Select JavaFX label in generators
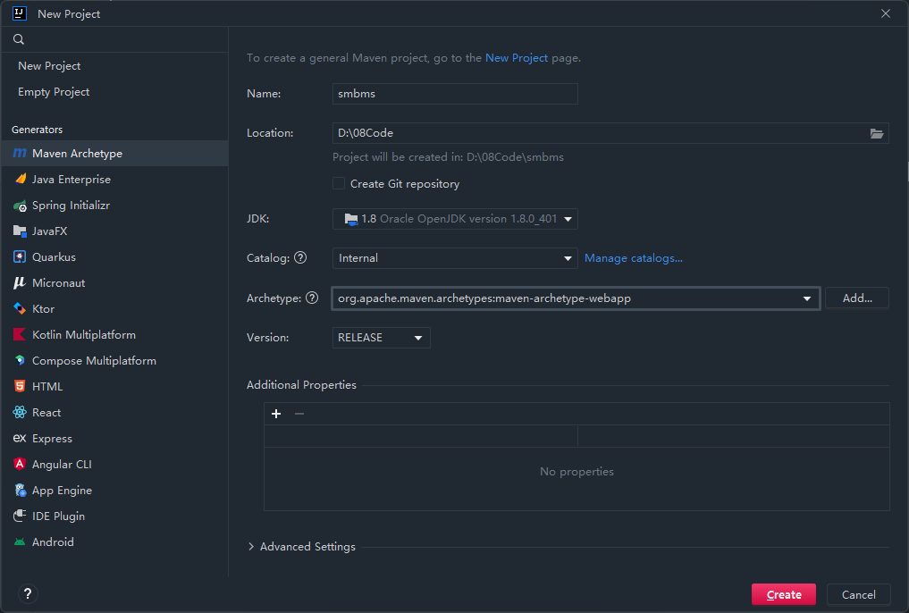Image resolution: width=909 pixels, height=613 pixels. [x=50, y=231]
